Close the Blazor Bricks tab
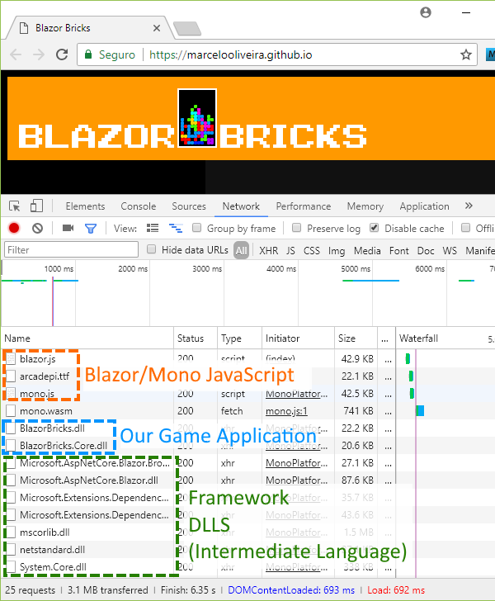This screenshot has width=495, height=601. click(156, 28)
